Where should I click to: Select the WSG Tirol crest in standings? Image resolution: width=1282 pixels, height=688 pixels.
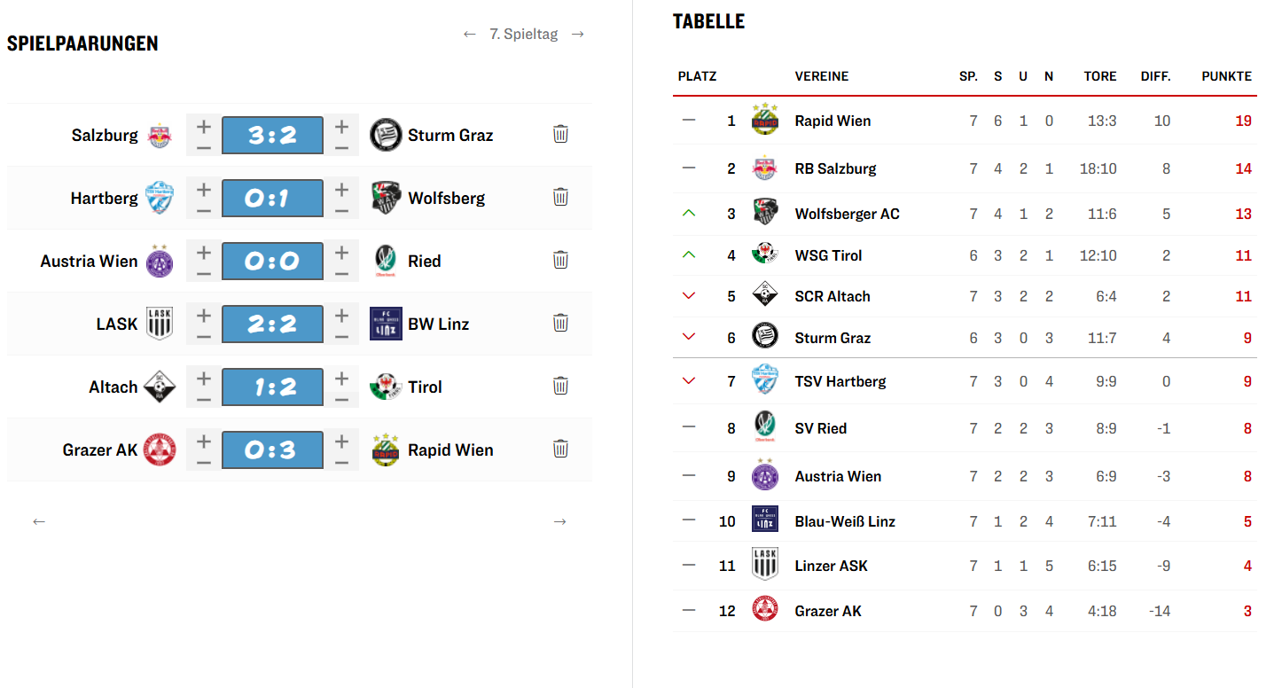click(x=764, y=254)
